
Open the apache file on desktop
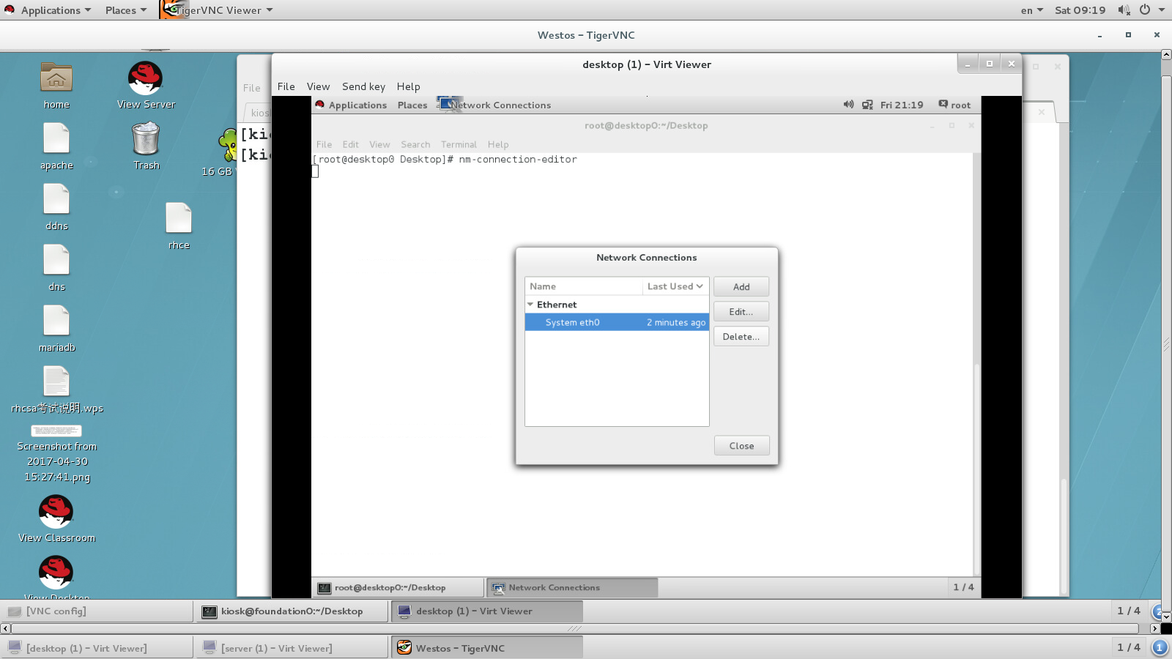[56, 138]
